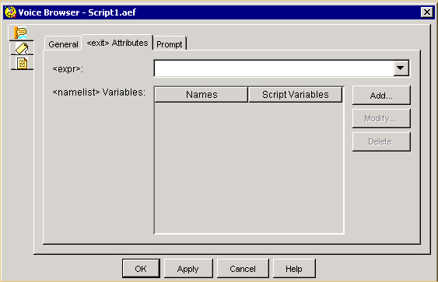438x282 pixels.
Task: Click the Delete button
Action: (381, 141)
